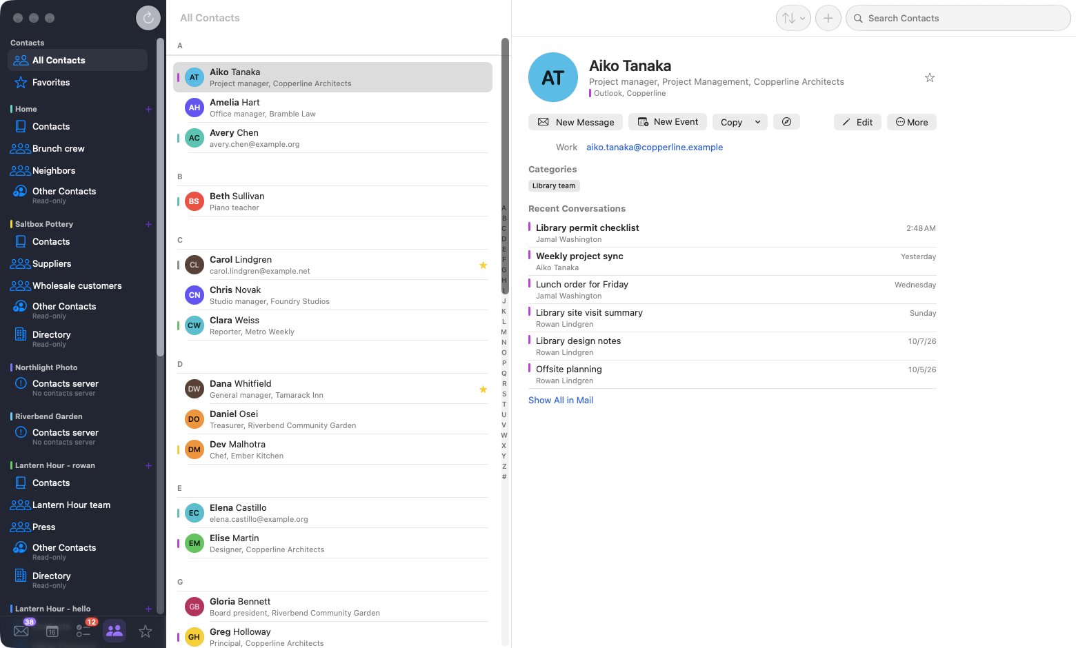Open the star icon in the bottom bar
Screen dimensions: 1076x648
click(146, 631)
